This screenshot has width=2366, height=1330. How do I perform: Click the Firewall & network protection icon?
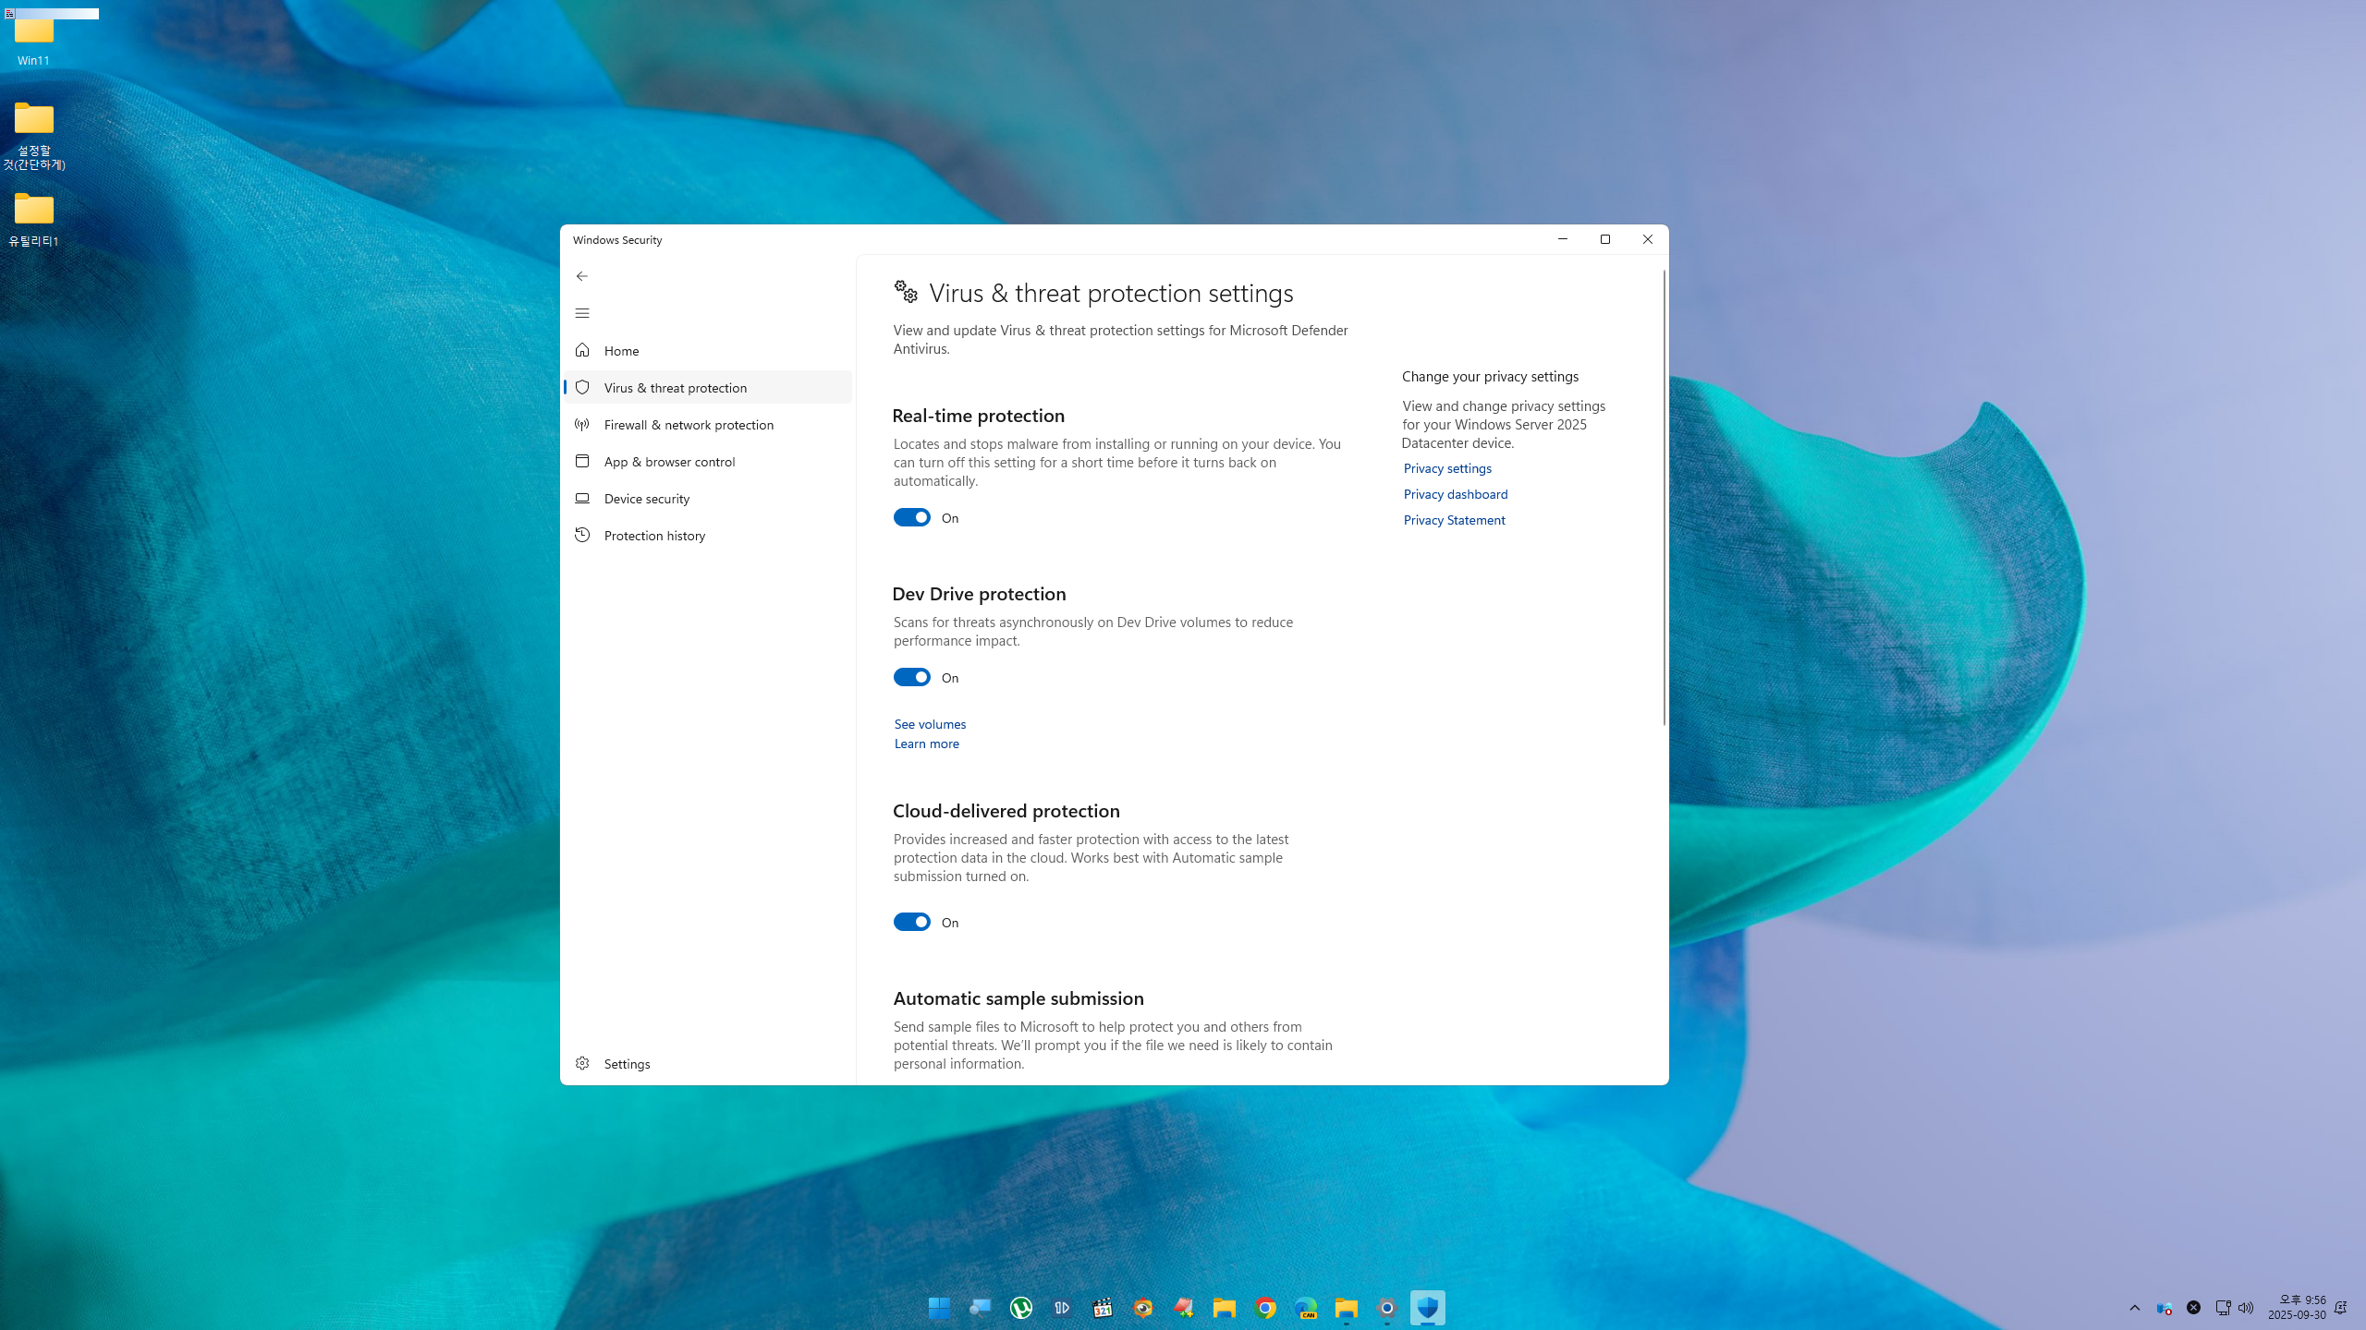pyautogui.click(x=581, y=424)
